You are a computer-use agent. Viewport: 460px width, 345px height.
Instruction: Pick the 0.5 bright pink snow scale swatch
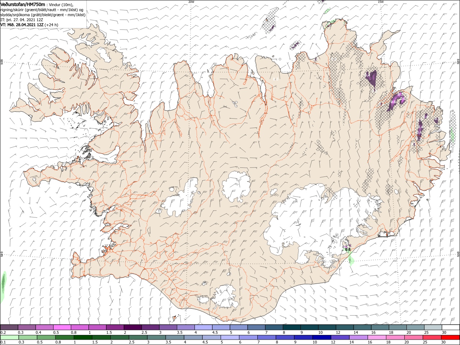(62, 327)
